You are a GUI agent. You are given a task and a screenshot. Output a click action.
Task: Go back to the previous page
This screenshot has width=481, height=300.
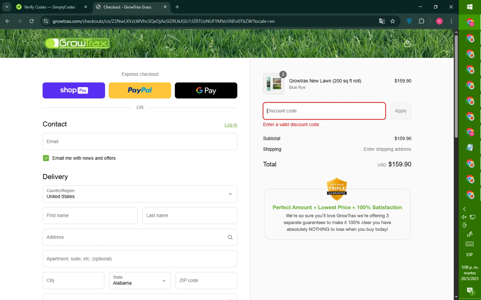[8, 21]
